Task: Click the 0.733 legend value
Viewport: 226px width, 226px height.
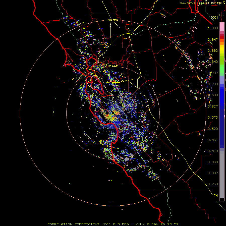Action: click(213, 84)
